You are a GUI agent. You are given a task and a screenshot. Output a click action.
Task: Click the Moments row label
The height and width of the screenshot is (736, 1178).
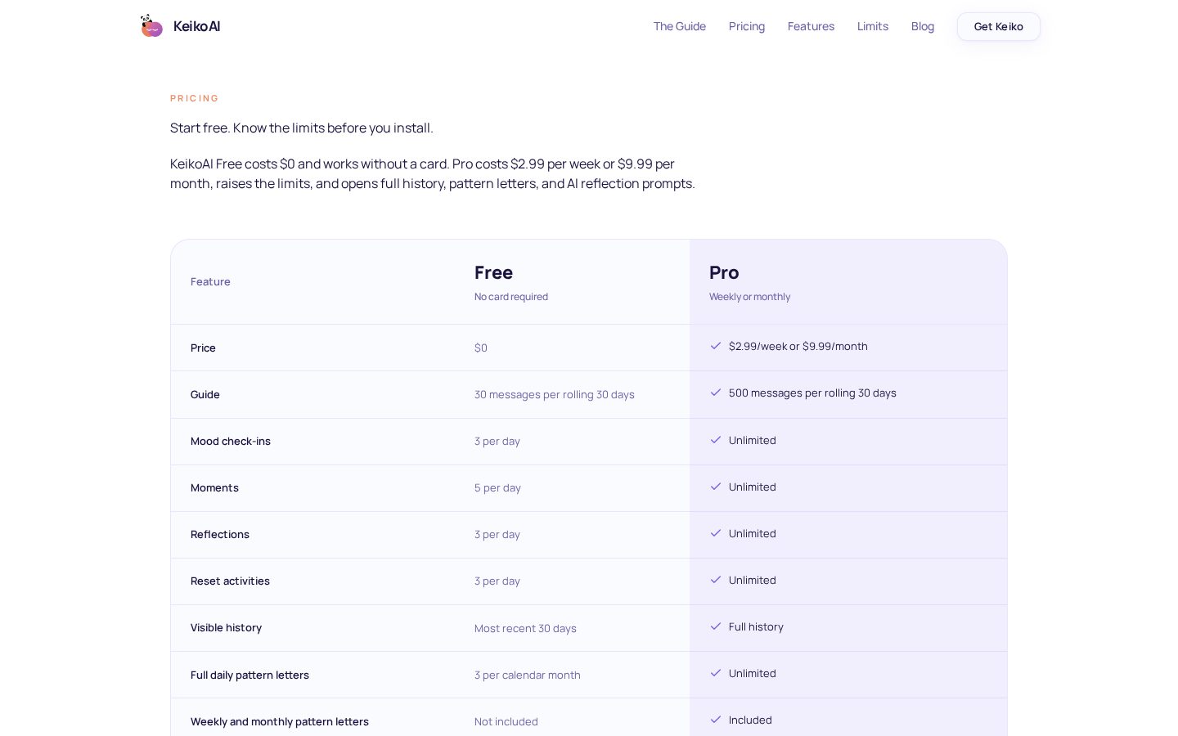click(x=214, y=487)
